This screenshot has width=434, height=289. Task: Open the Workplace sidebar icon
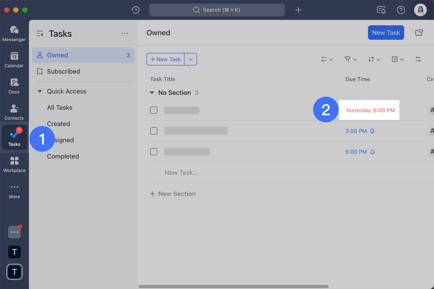[x=14, y=164]
